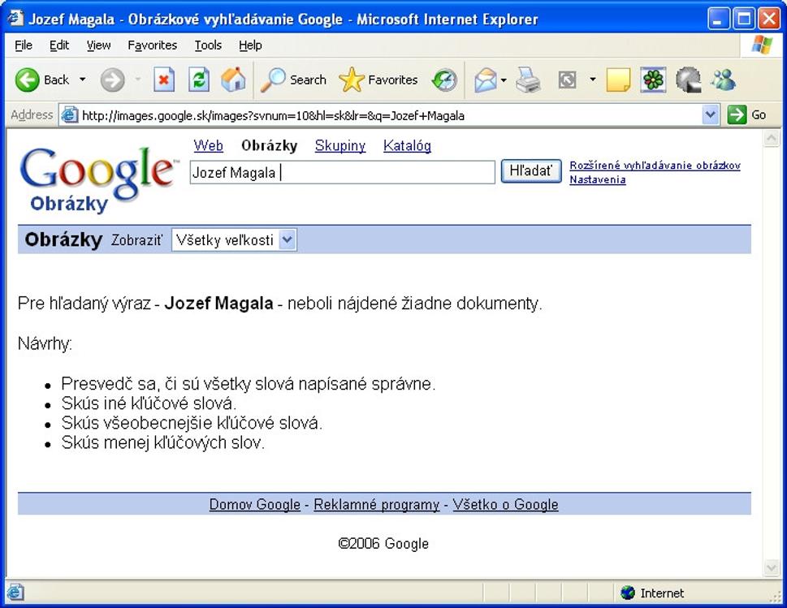Open the Tools menu
The width and height of the screenshot is (787, 608).
pyautogui.click(x=208, y=45)
